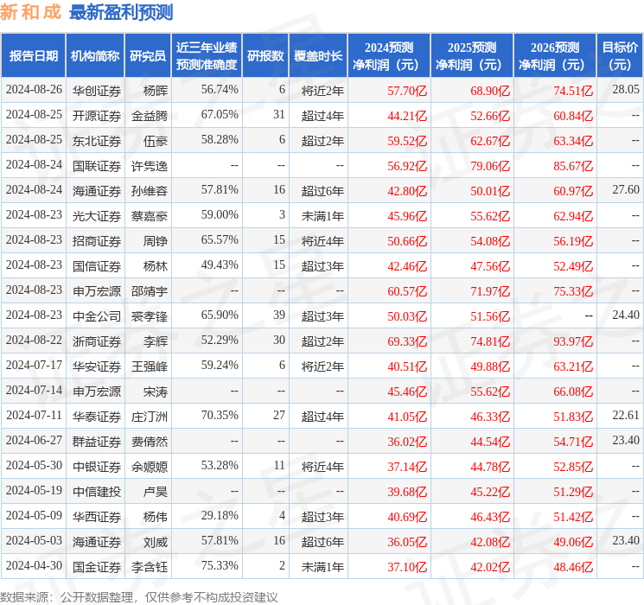644x605 pixels.
Task: Select 中银证券 institution cell
Action: click(x=97, y=467)
